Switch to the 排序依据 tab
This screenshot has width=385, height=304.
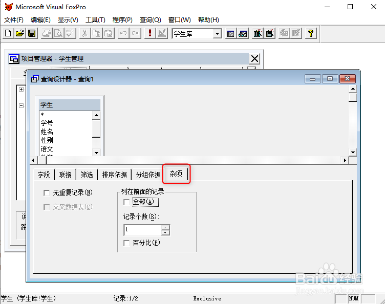[x=114, y=175]
